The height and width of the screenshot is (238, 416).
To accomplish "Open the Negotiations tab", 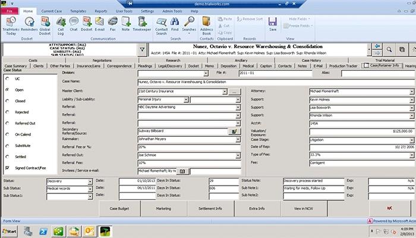I will 102,60.
